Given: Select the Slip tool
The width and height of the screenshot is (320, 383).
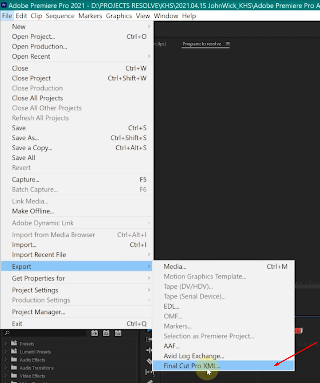Looking at the screenshot, I should 149,372.
